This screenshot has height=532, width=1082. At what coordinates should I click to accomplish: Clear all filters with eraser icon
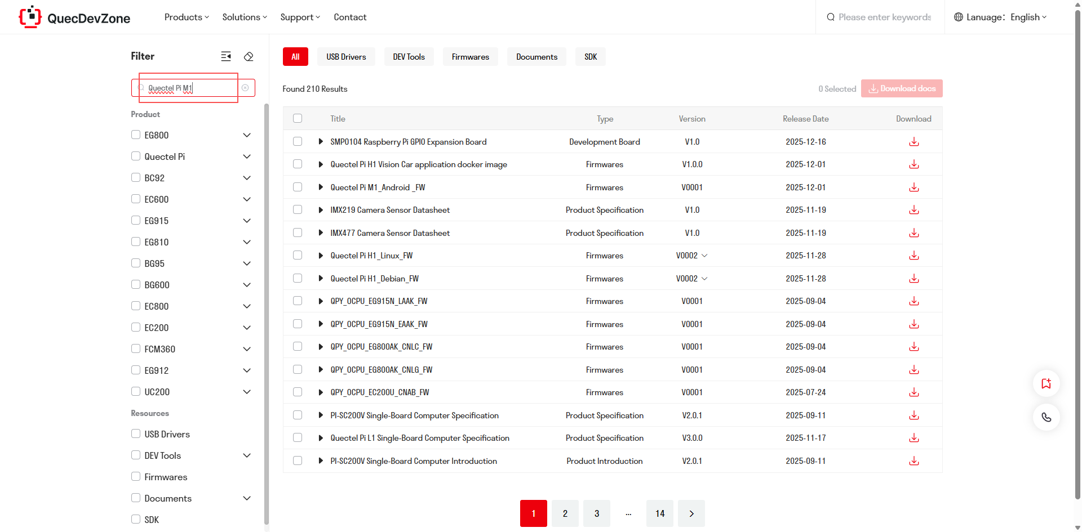click(x=249, y=56)
